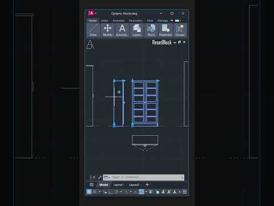
Task: Toggle object snap tracking in status bar
Action: point(135,192)
